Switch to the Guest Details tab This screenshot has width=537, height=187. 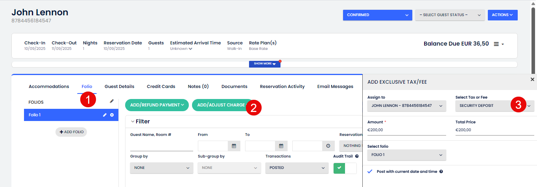pyautogui.click(x=119, y=86)
